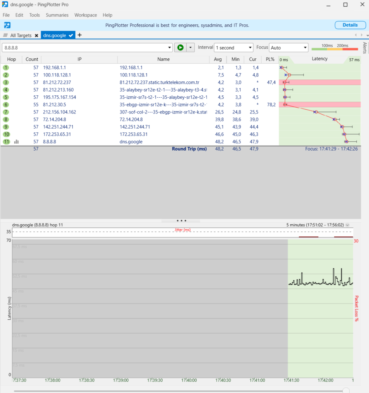
Task: Expand the Interval dropdown showing 1 second
Action: tap(233, 47)
